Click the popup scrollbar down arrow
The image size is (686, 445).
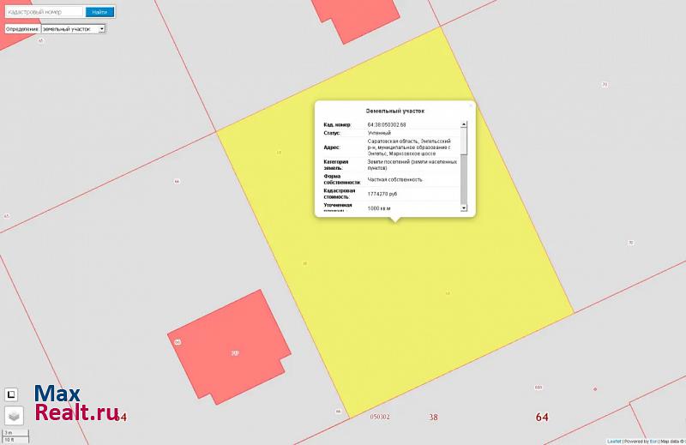[x=464, y=207]
